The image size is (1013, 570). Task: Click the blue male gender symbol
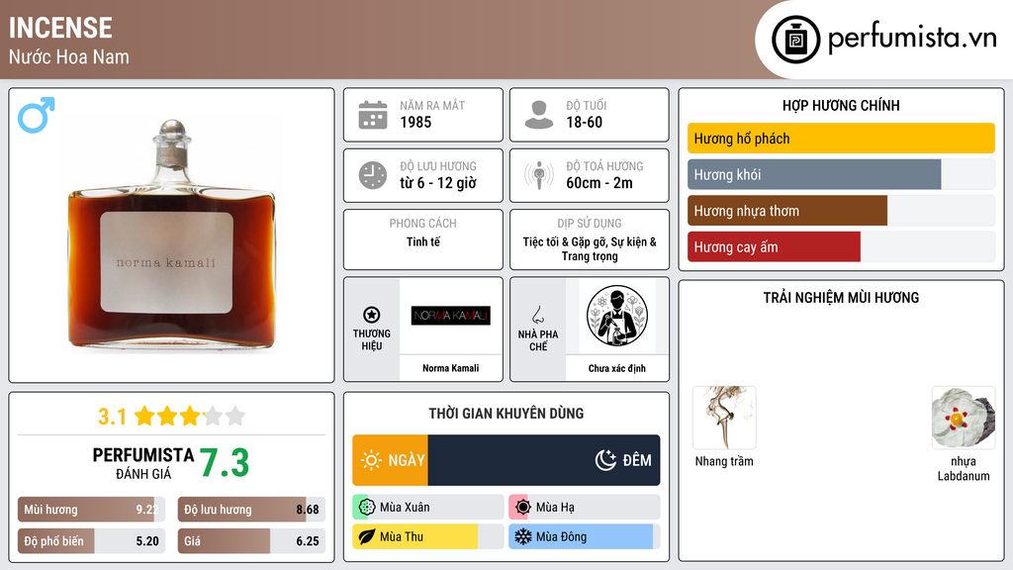(x=36, y=115)
